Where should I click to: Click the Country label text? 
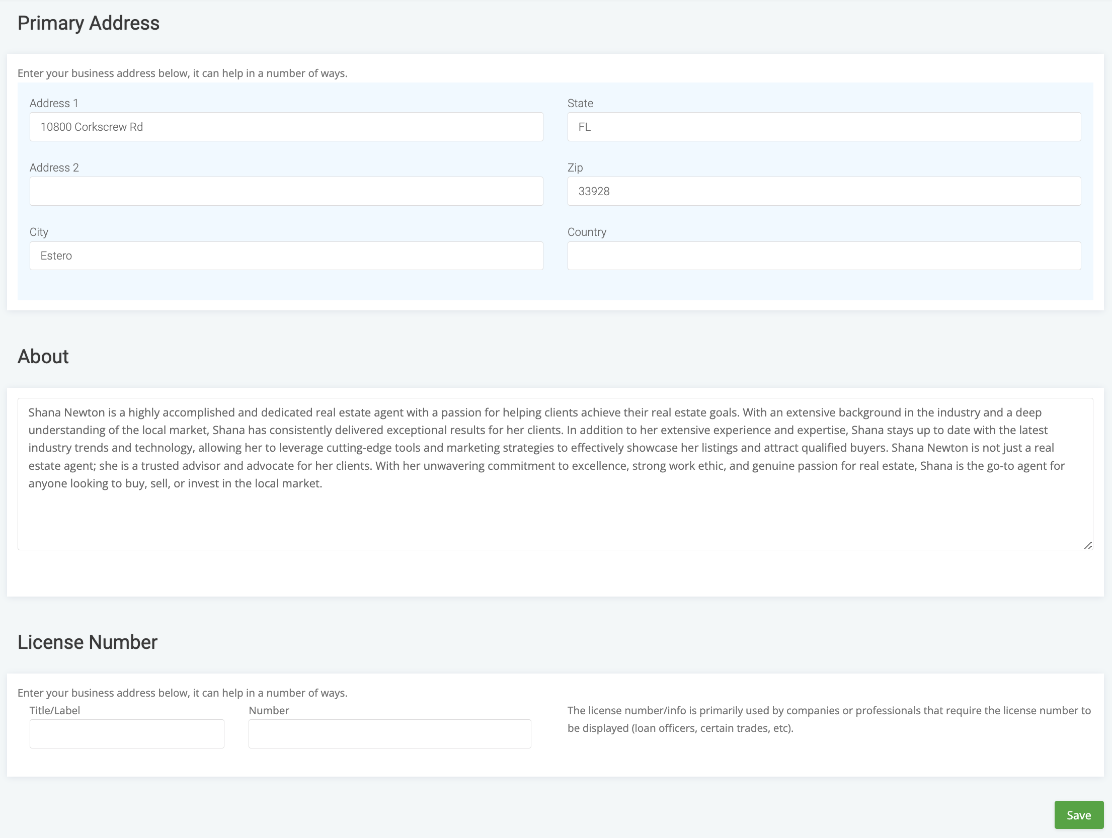pyautogui.click(x=587, y=232)
